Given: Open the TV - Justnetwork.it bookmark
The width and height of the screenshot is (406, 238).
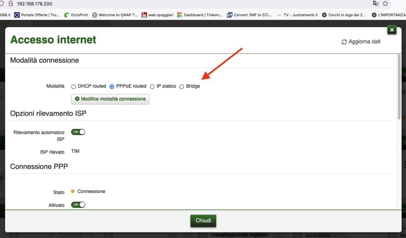Looking at the screenshot, I should (297, 15).
